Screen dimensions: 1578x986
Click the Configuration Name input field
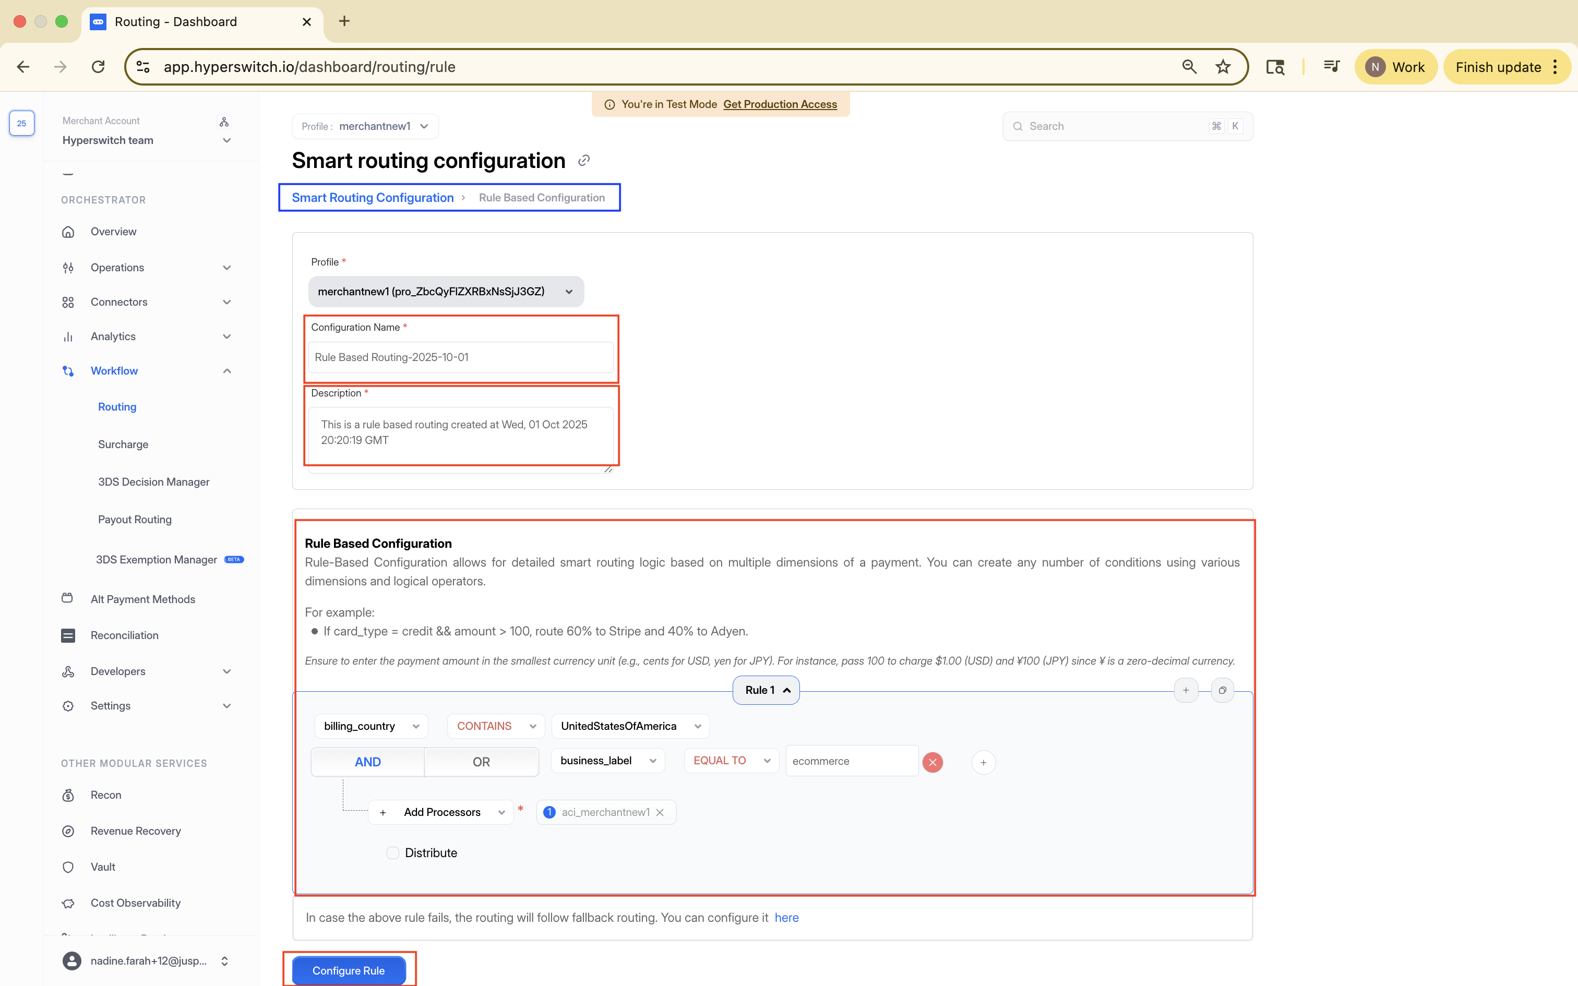click(x=460, y=357)
